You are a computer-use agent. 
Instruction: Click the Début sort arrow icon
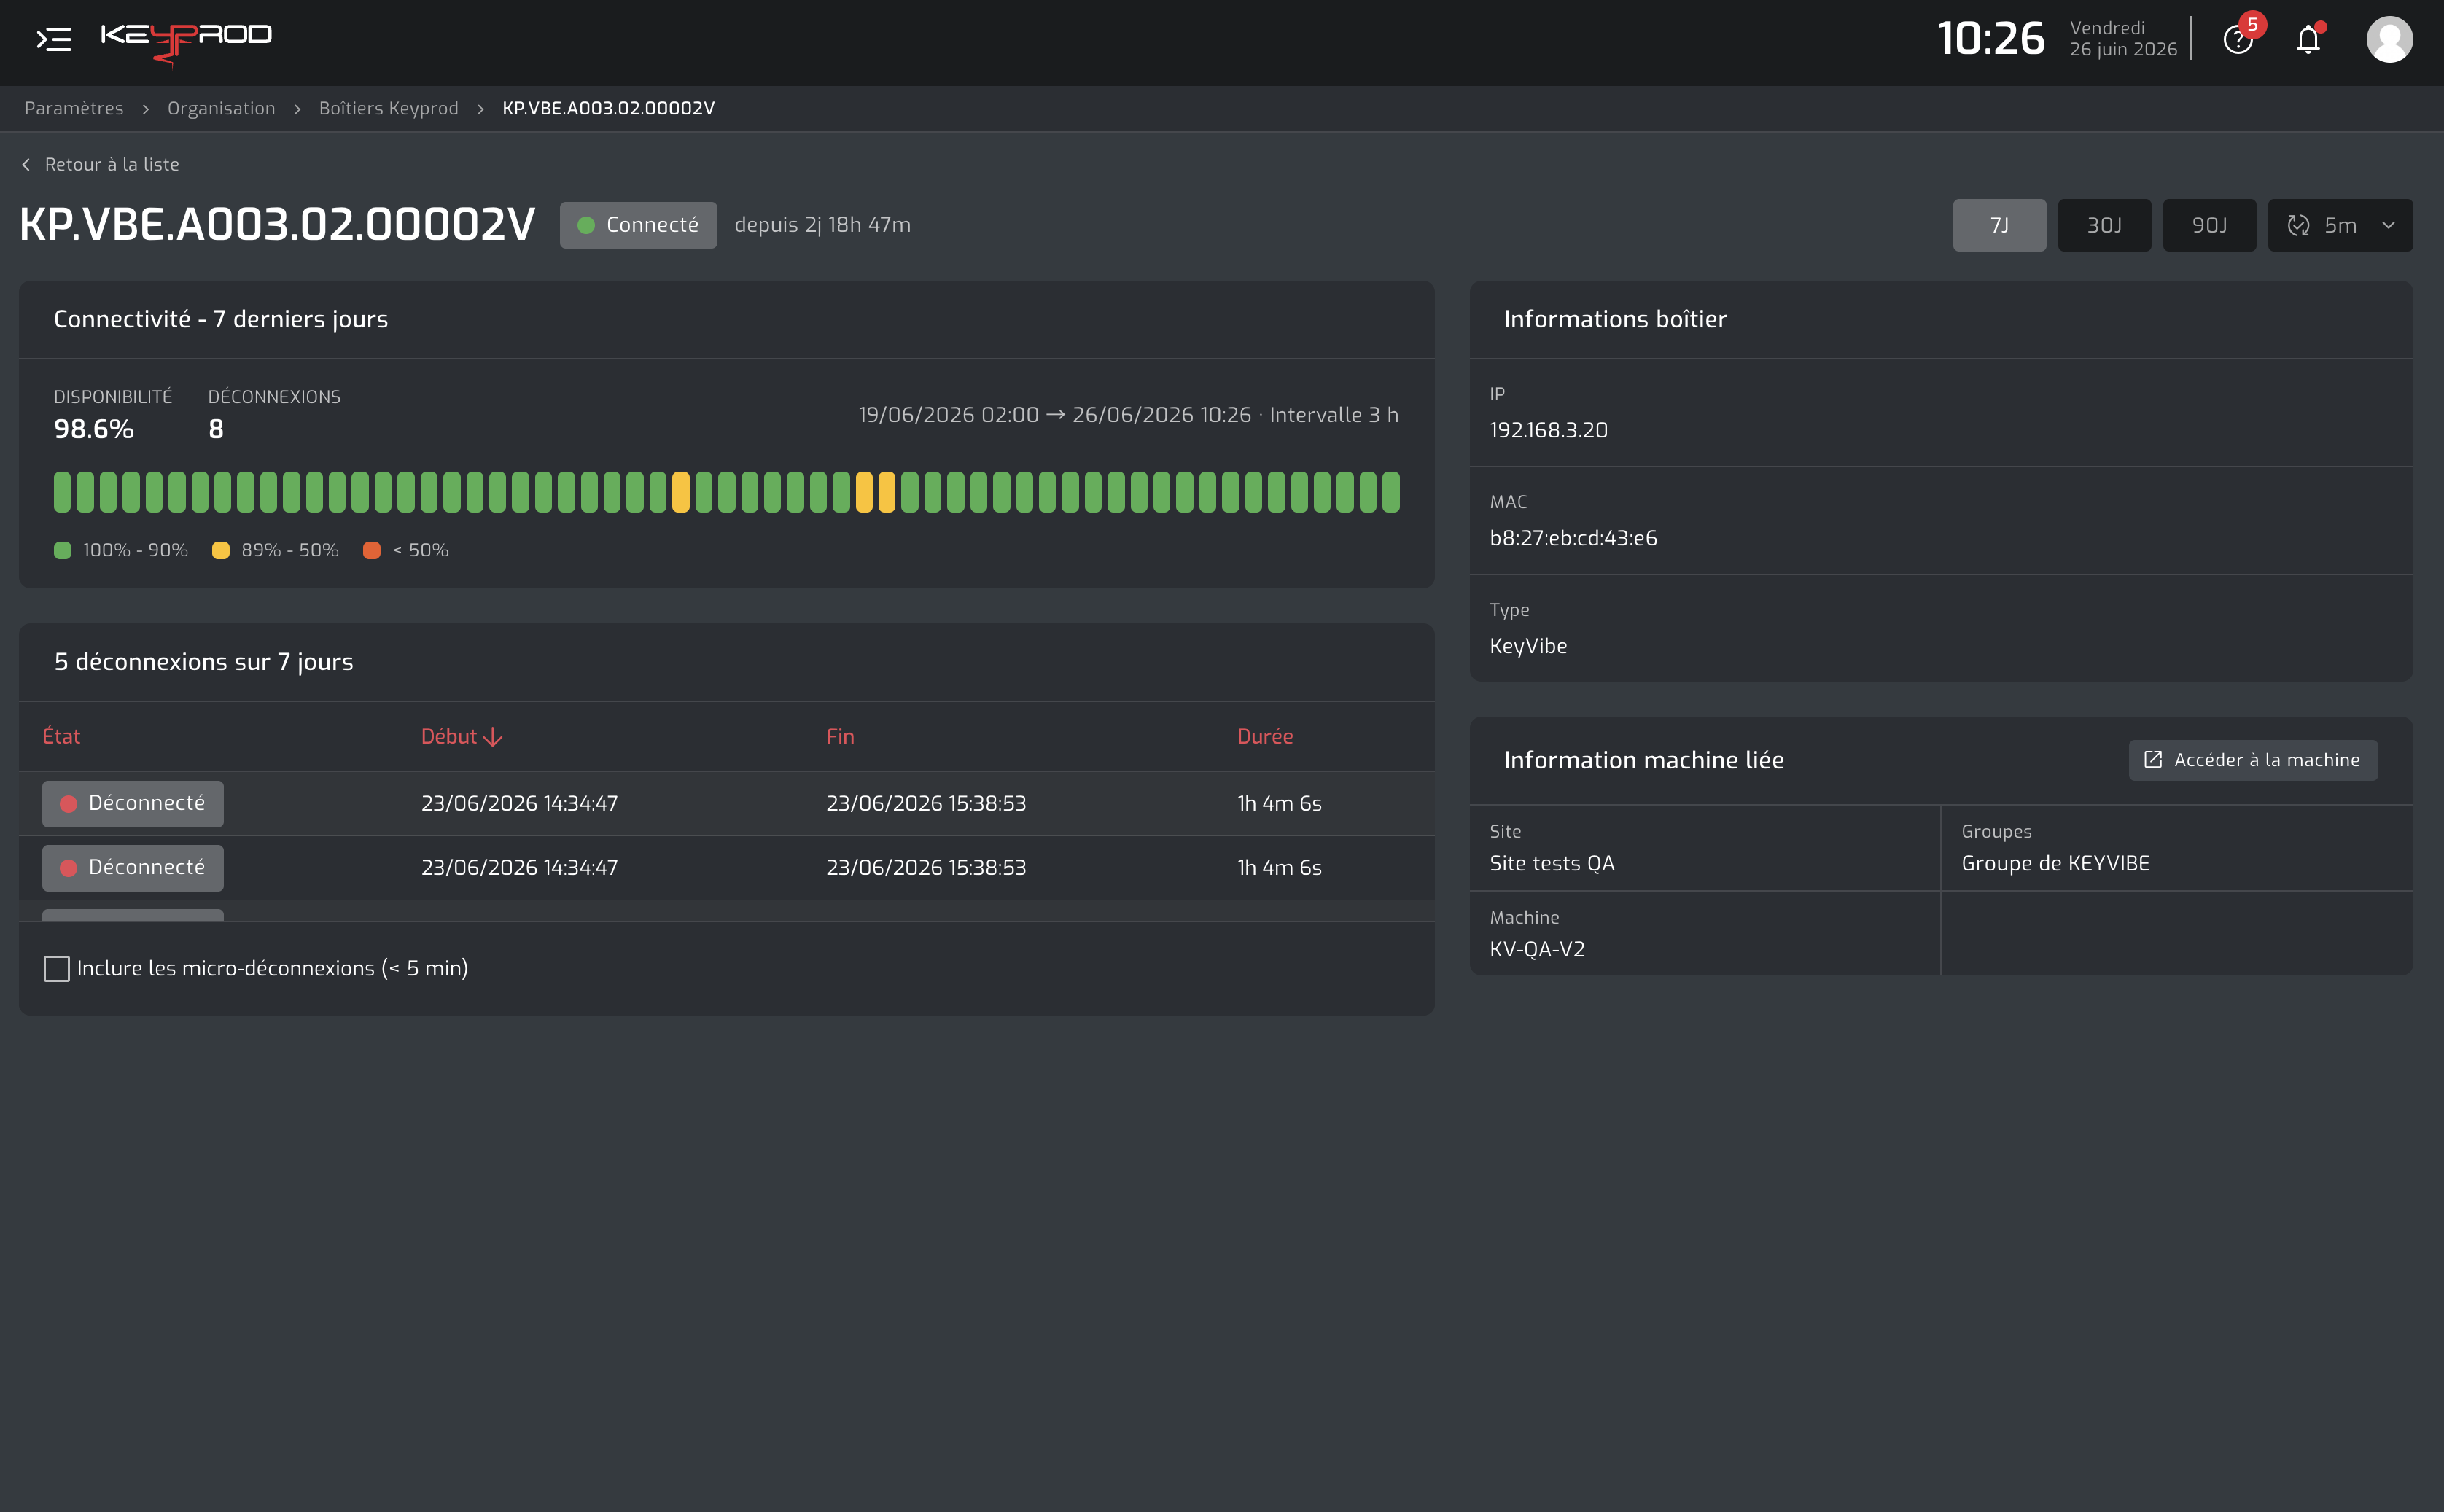click(x=493, y=737)
